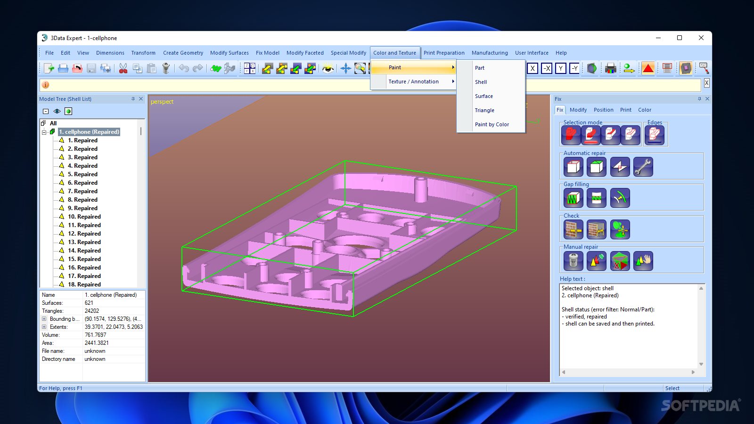Toggle the eye visibility icon in Model Tree
This screenshot has width=754, height=424.
click(x=57, y=111)
